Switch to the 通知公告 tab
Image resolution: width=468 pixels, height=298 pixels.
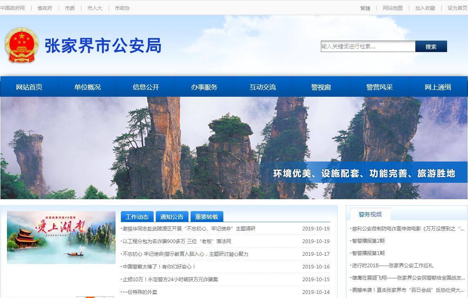click(172, 217)
